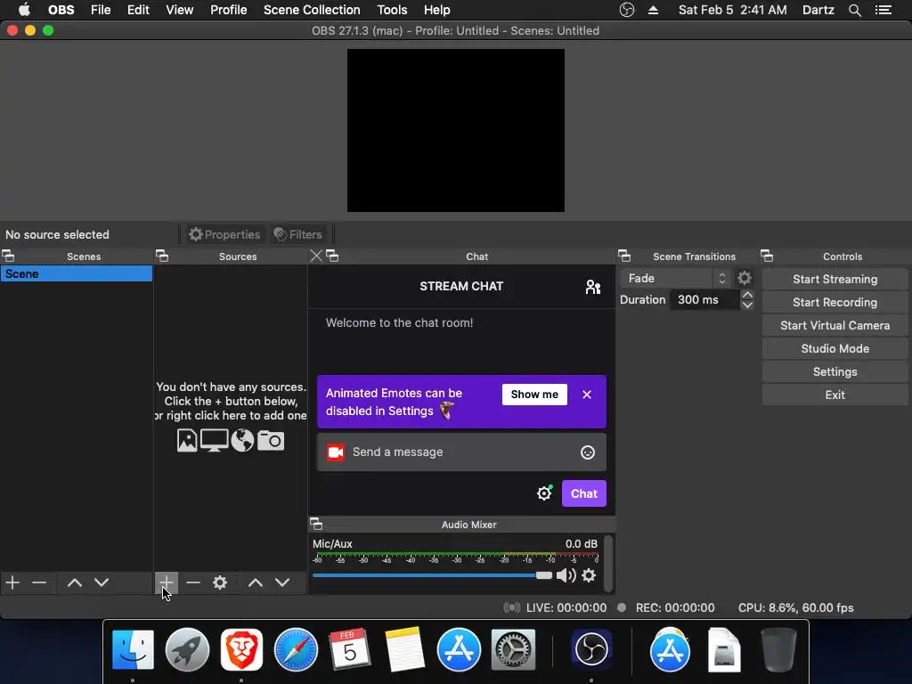The image size is (912, 684).
Task: Open Settings from Controls panel
Action: 835,371
